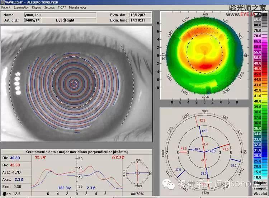The width and height of the screenshot is (269, 198).
Task: Click the exam date field 13/12/07
Action: 141,15
